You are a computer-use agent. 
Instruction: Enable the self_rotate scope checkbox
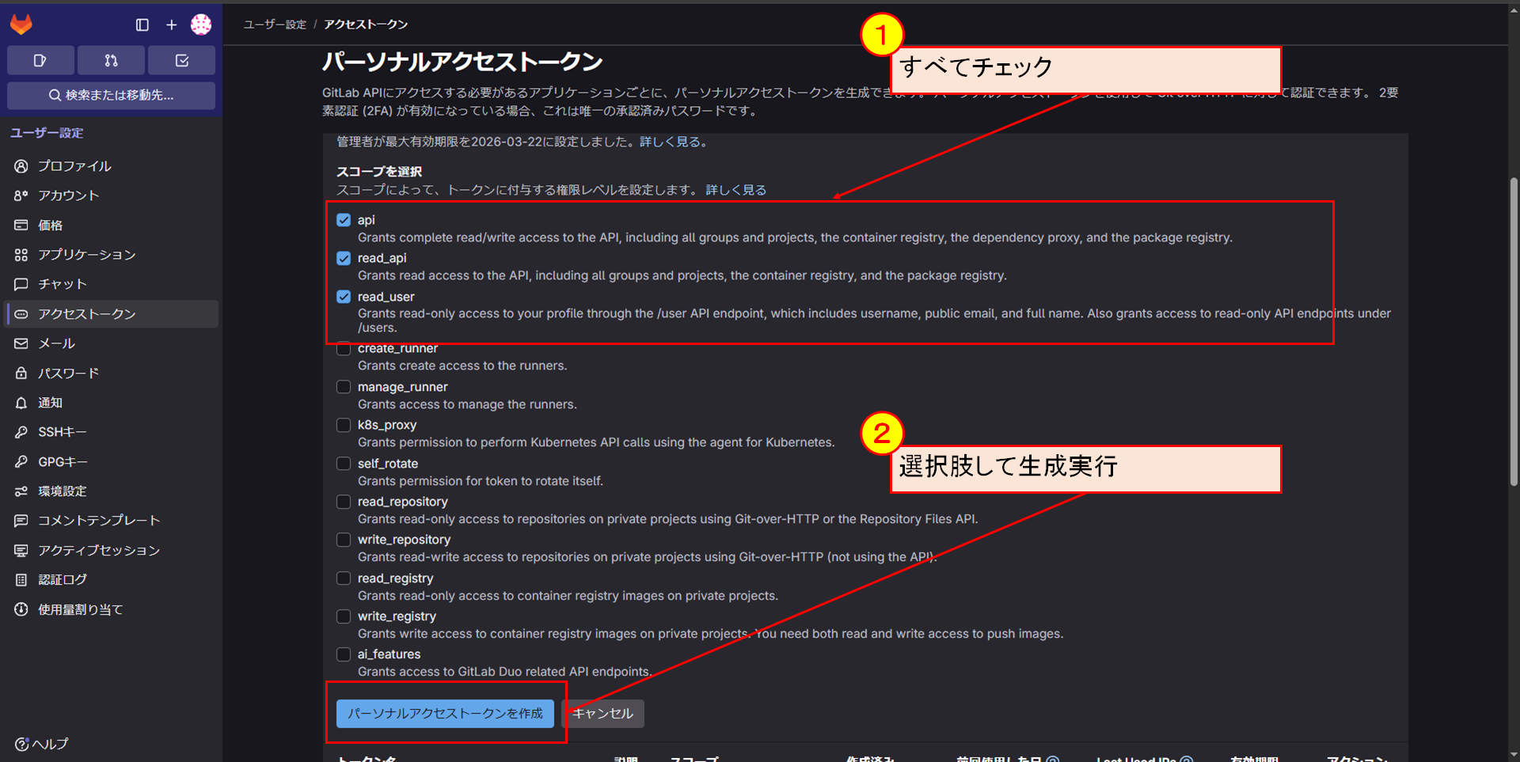tap(344, 464)
